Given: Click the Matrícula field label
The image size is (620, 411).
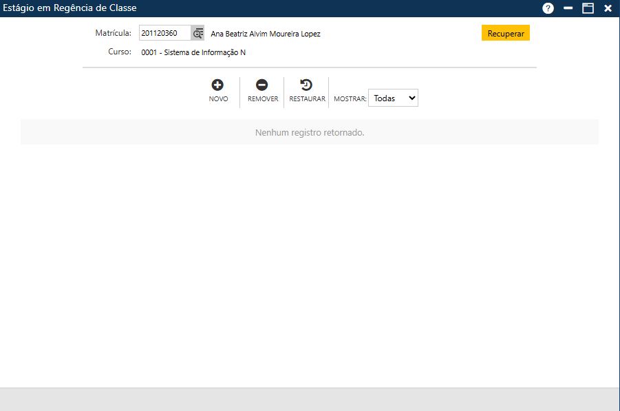Looking at the screenshot, I should [x=113, y=33].
